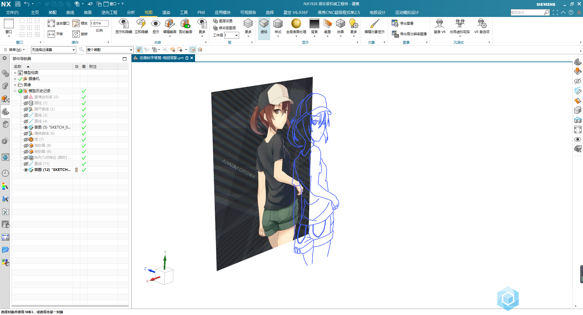Switch to the 主页 ribbon tab
This screenshot has height=315, width=583.
click(35, 12)
